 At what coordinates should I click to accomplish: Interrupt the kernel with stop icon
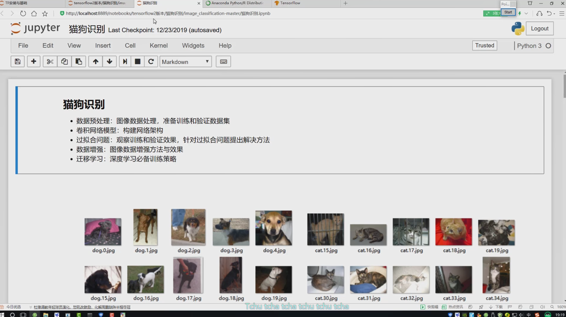(x=138, y=61)
